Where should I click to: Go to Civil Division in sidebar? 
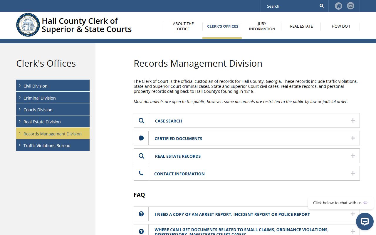pos(53,86)
